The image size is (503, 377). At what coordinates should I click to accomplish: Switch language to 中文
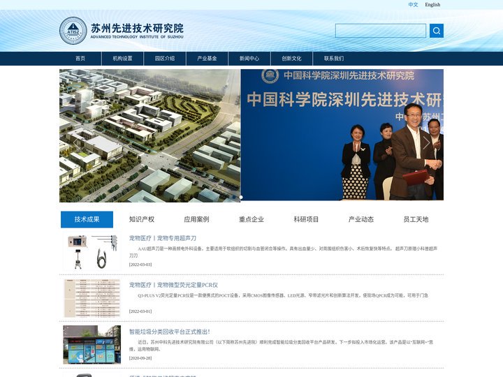click(413, 4)
